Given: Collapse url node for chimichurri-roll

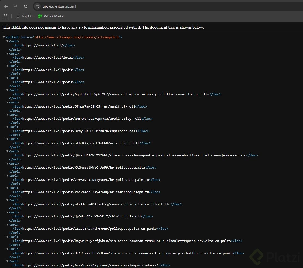Looking at the screenshot, I should (x=7, y=212).
